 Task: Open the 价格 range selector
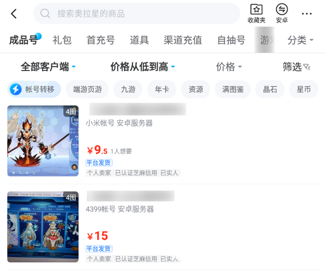click(229, 67)
